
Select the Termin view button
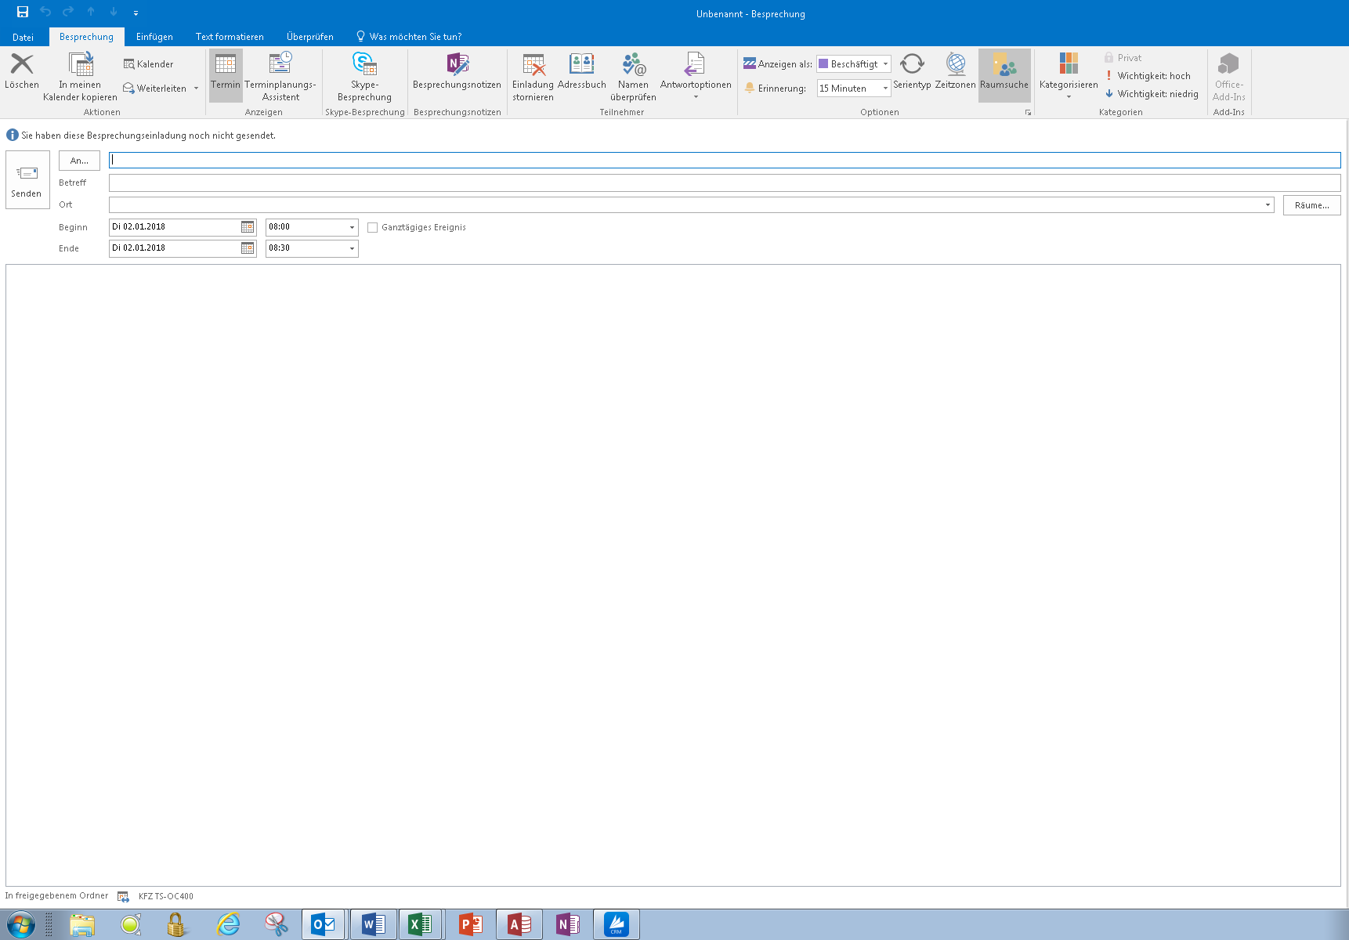pyautogui.click(x=226, y=75)
